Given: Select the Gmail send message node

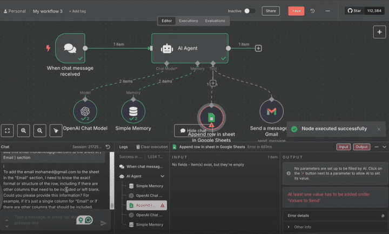Looking at the screenshot, I should click(272, 111).
